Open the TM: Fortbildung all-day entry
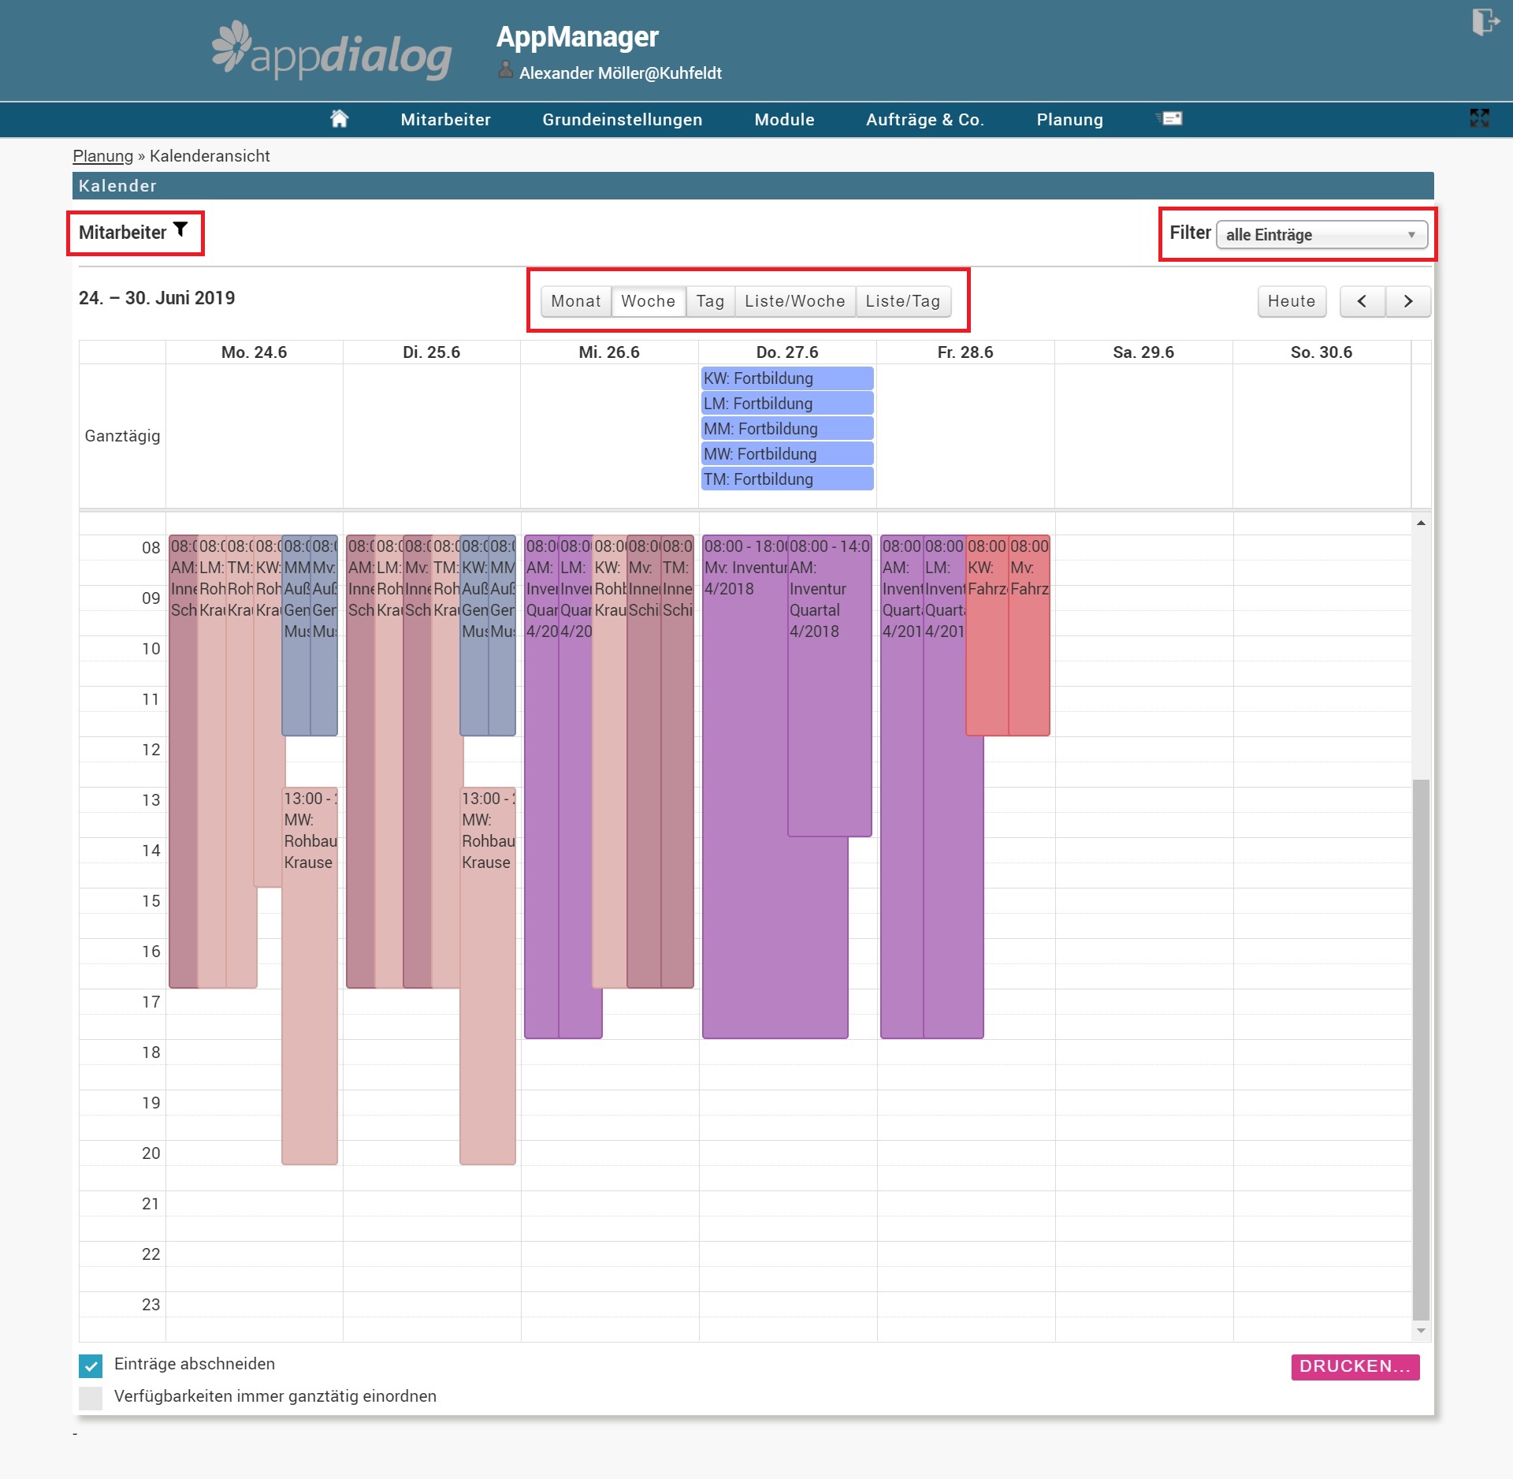 (787, 479)
